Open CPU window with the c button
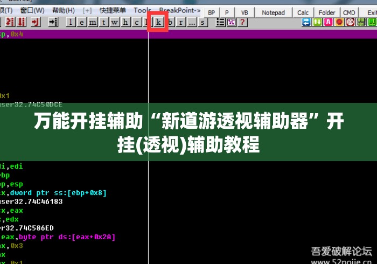This screenshot has width=377, height=264. tap(136, 23)
